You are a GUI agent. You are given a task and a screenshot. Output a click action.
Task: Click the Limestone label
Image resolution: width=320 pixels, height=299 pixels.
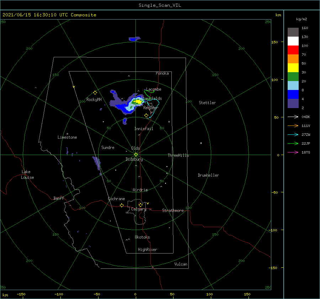coord(67,137)
